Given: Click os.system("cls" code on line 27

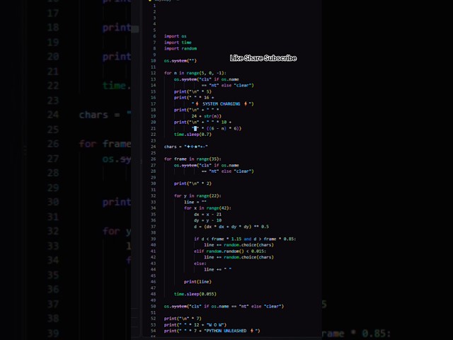Looking at the screenshot, I should click(206, 165).
